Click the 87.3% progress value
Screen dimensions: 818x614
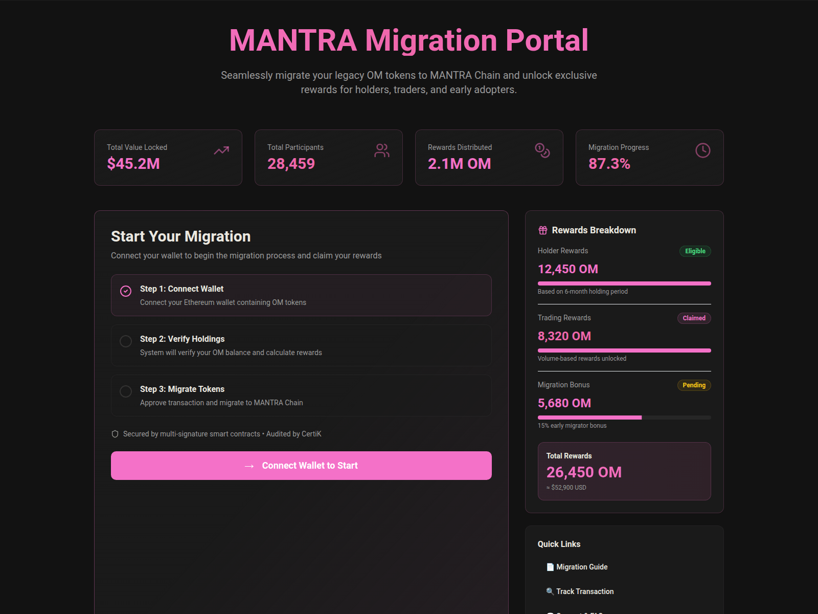(x=609, y=164)
